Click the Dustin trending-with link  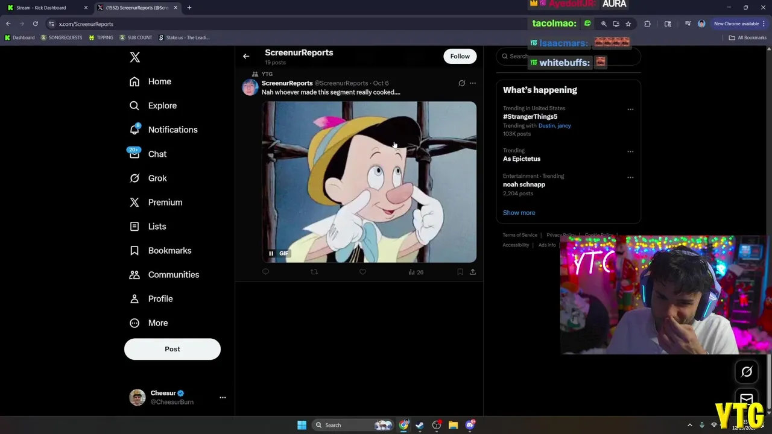pyautogui.click(x=545, y=125)
